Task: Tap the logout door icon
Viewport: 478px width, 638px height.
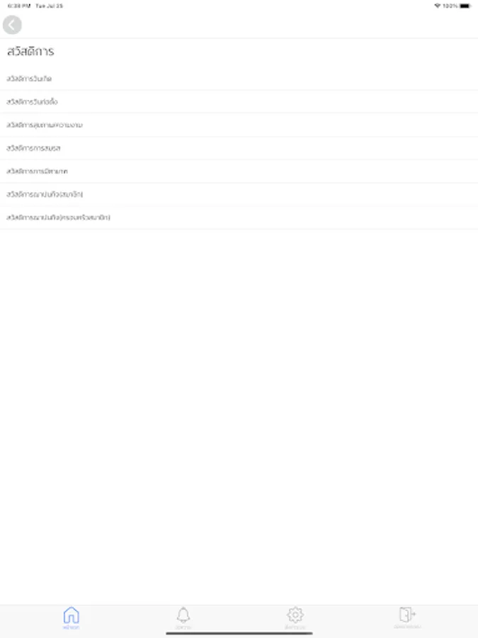Action: click(407, 615)
